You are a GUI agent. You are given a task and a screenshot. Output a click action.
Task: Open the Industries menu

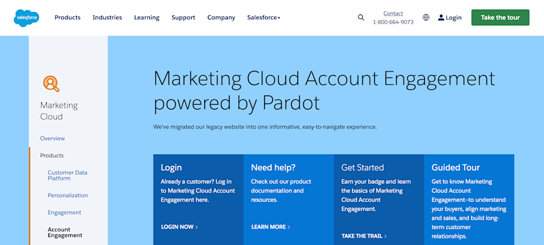coord(107,18)
